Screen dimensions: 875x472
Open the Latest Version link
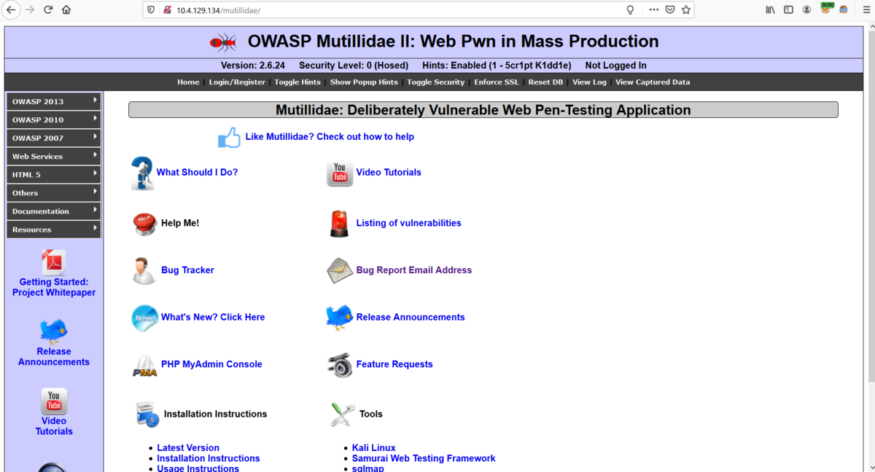point(188,449)
